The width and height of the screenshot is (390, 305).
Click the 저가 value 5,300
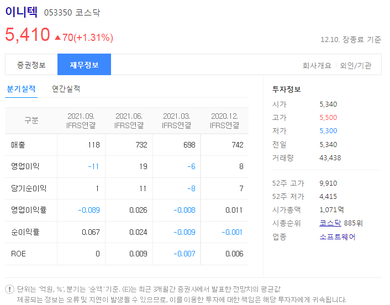[x=328, y=130]
